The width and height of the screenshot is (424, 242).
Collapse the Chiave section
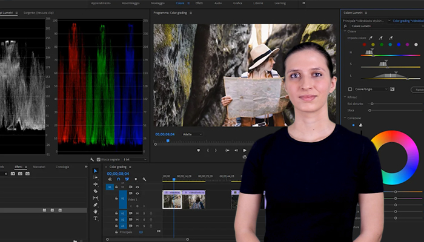(x=345, y=31)
